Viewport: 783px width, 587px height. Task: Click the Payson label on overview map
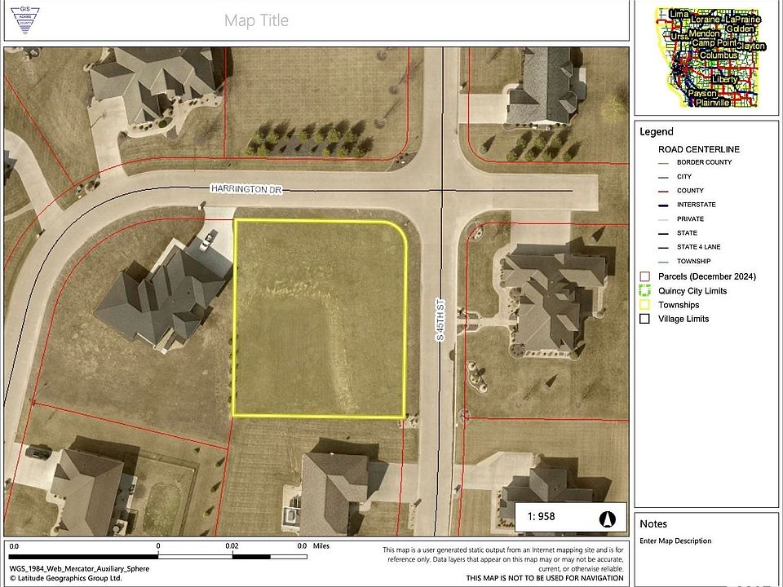702,93
